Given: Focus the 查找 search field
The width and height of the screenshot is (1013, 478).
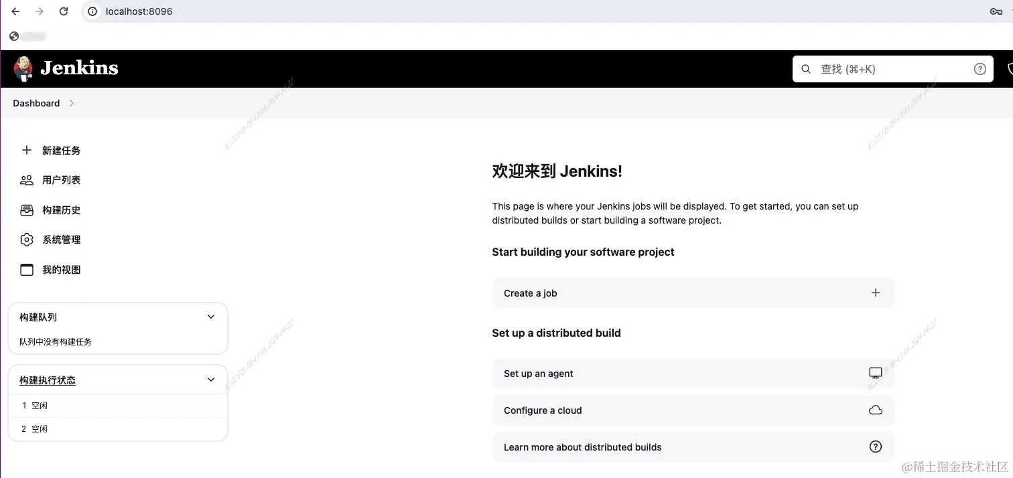Looking at the screenshot, I should [892, 69].
